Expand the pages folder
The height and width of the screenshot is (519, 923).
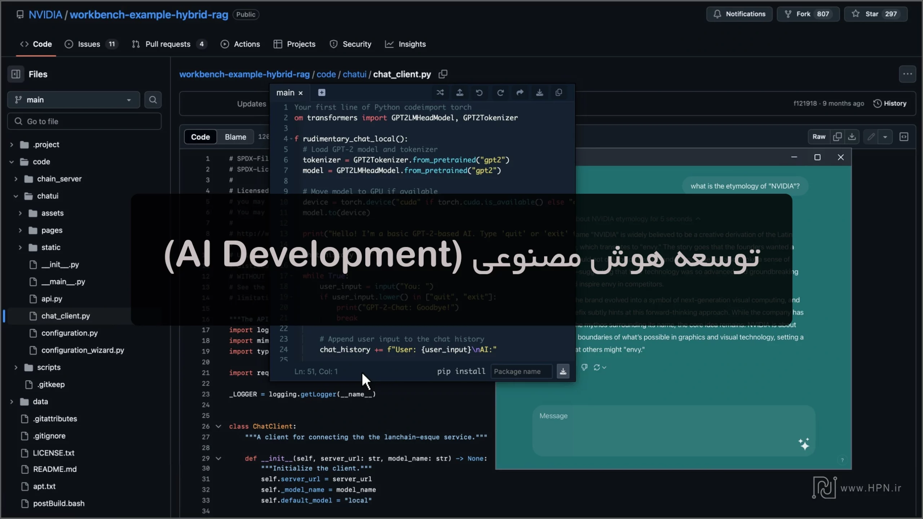[20, 230]
